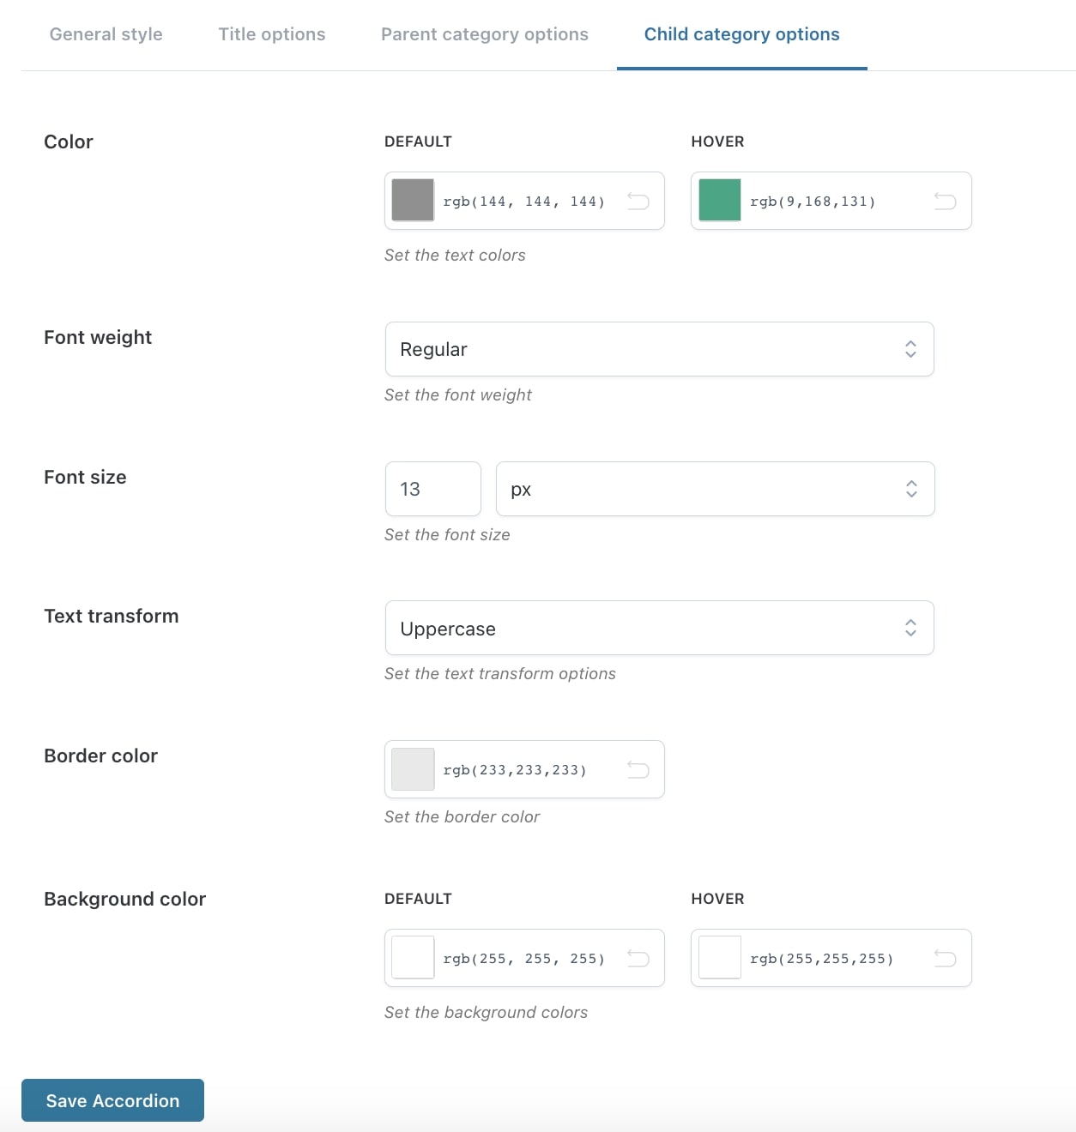Edit the hover background rgb(255,255,255) value

(x=822, y=959)
